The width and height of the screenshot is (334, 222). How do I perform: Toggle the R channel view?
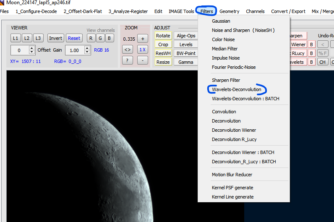coord(91,38)
